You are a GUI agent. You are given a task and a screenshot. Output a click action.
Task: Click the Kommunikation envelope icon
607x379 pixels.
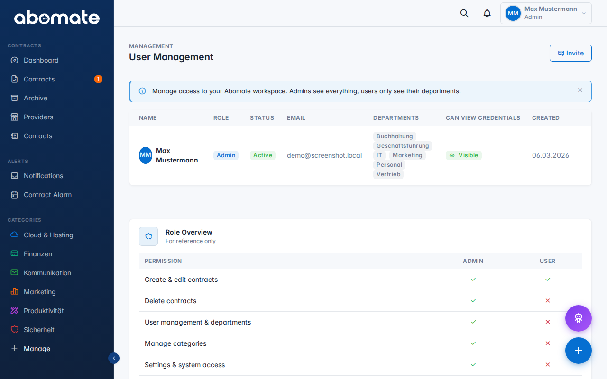15,273
